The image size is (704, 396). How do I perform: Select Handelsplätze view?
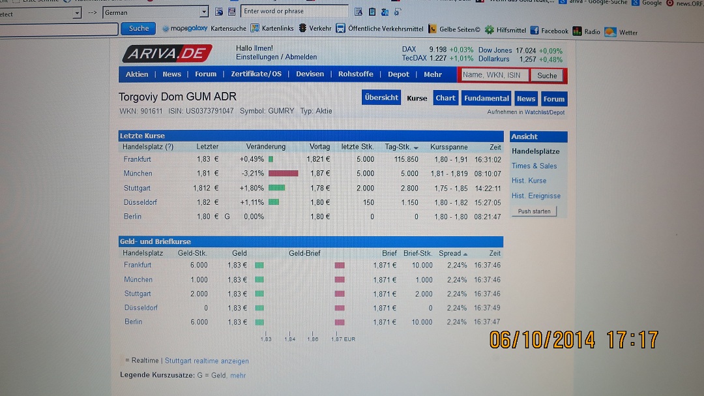[x=536, y=151]
